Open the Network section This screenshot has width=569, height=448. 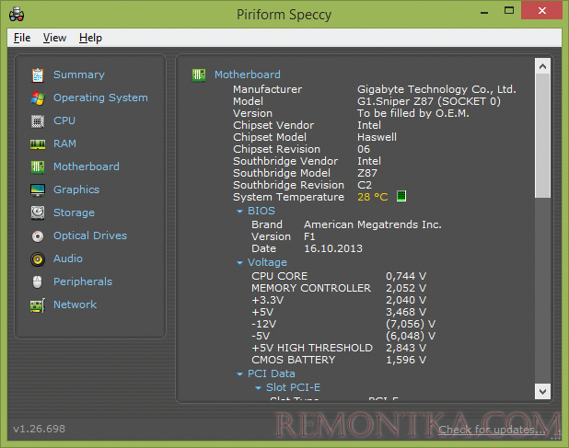pyautogui.click(x=75, y=304)
